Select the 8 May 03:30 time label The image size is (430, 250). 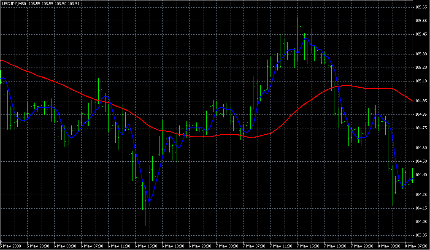pos(389,246)
